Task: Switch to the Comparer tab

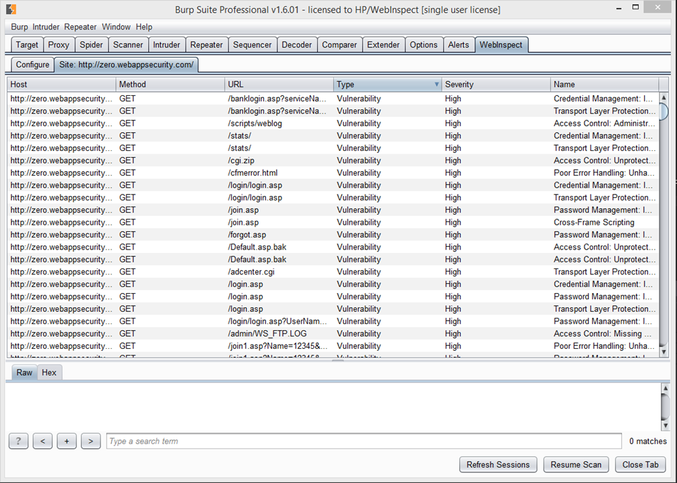Action: pos(339,45)
